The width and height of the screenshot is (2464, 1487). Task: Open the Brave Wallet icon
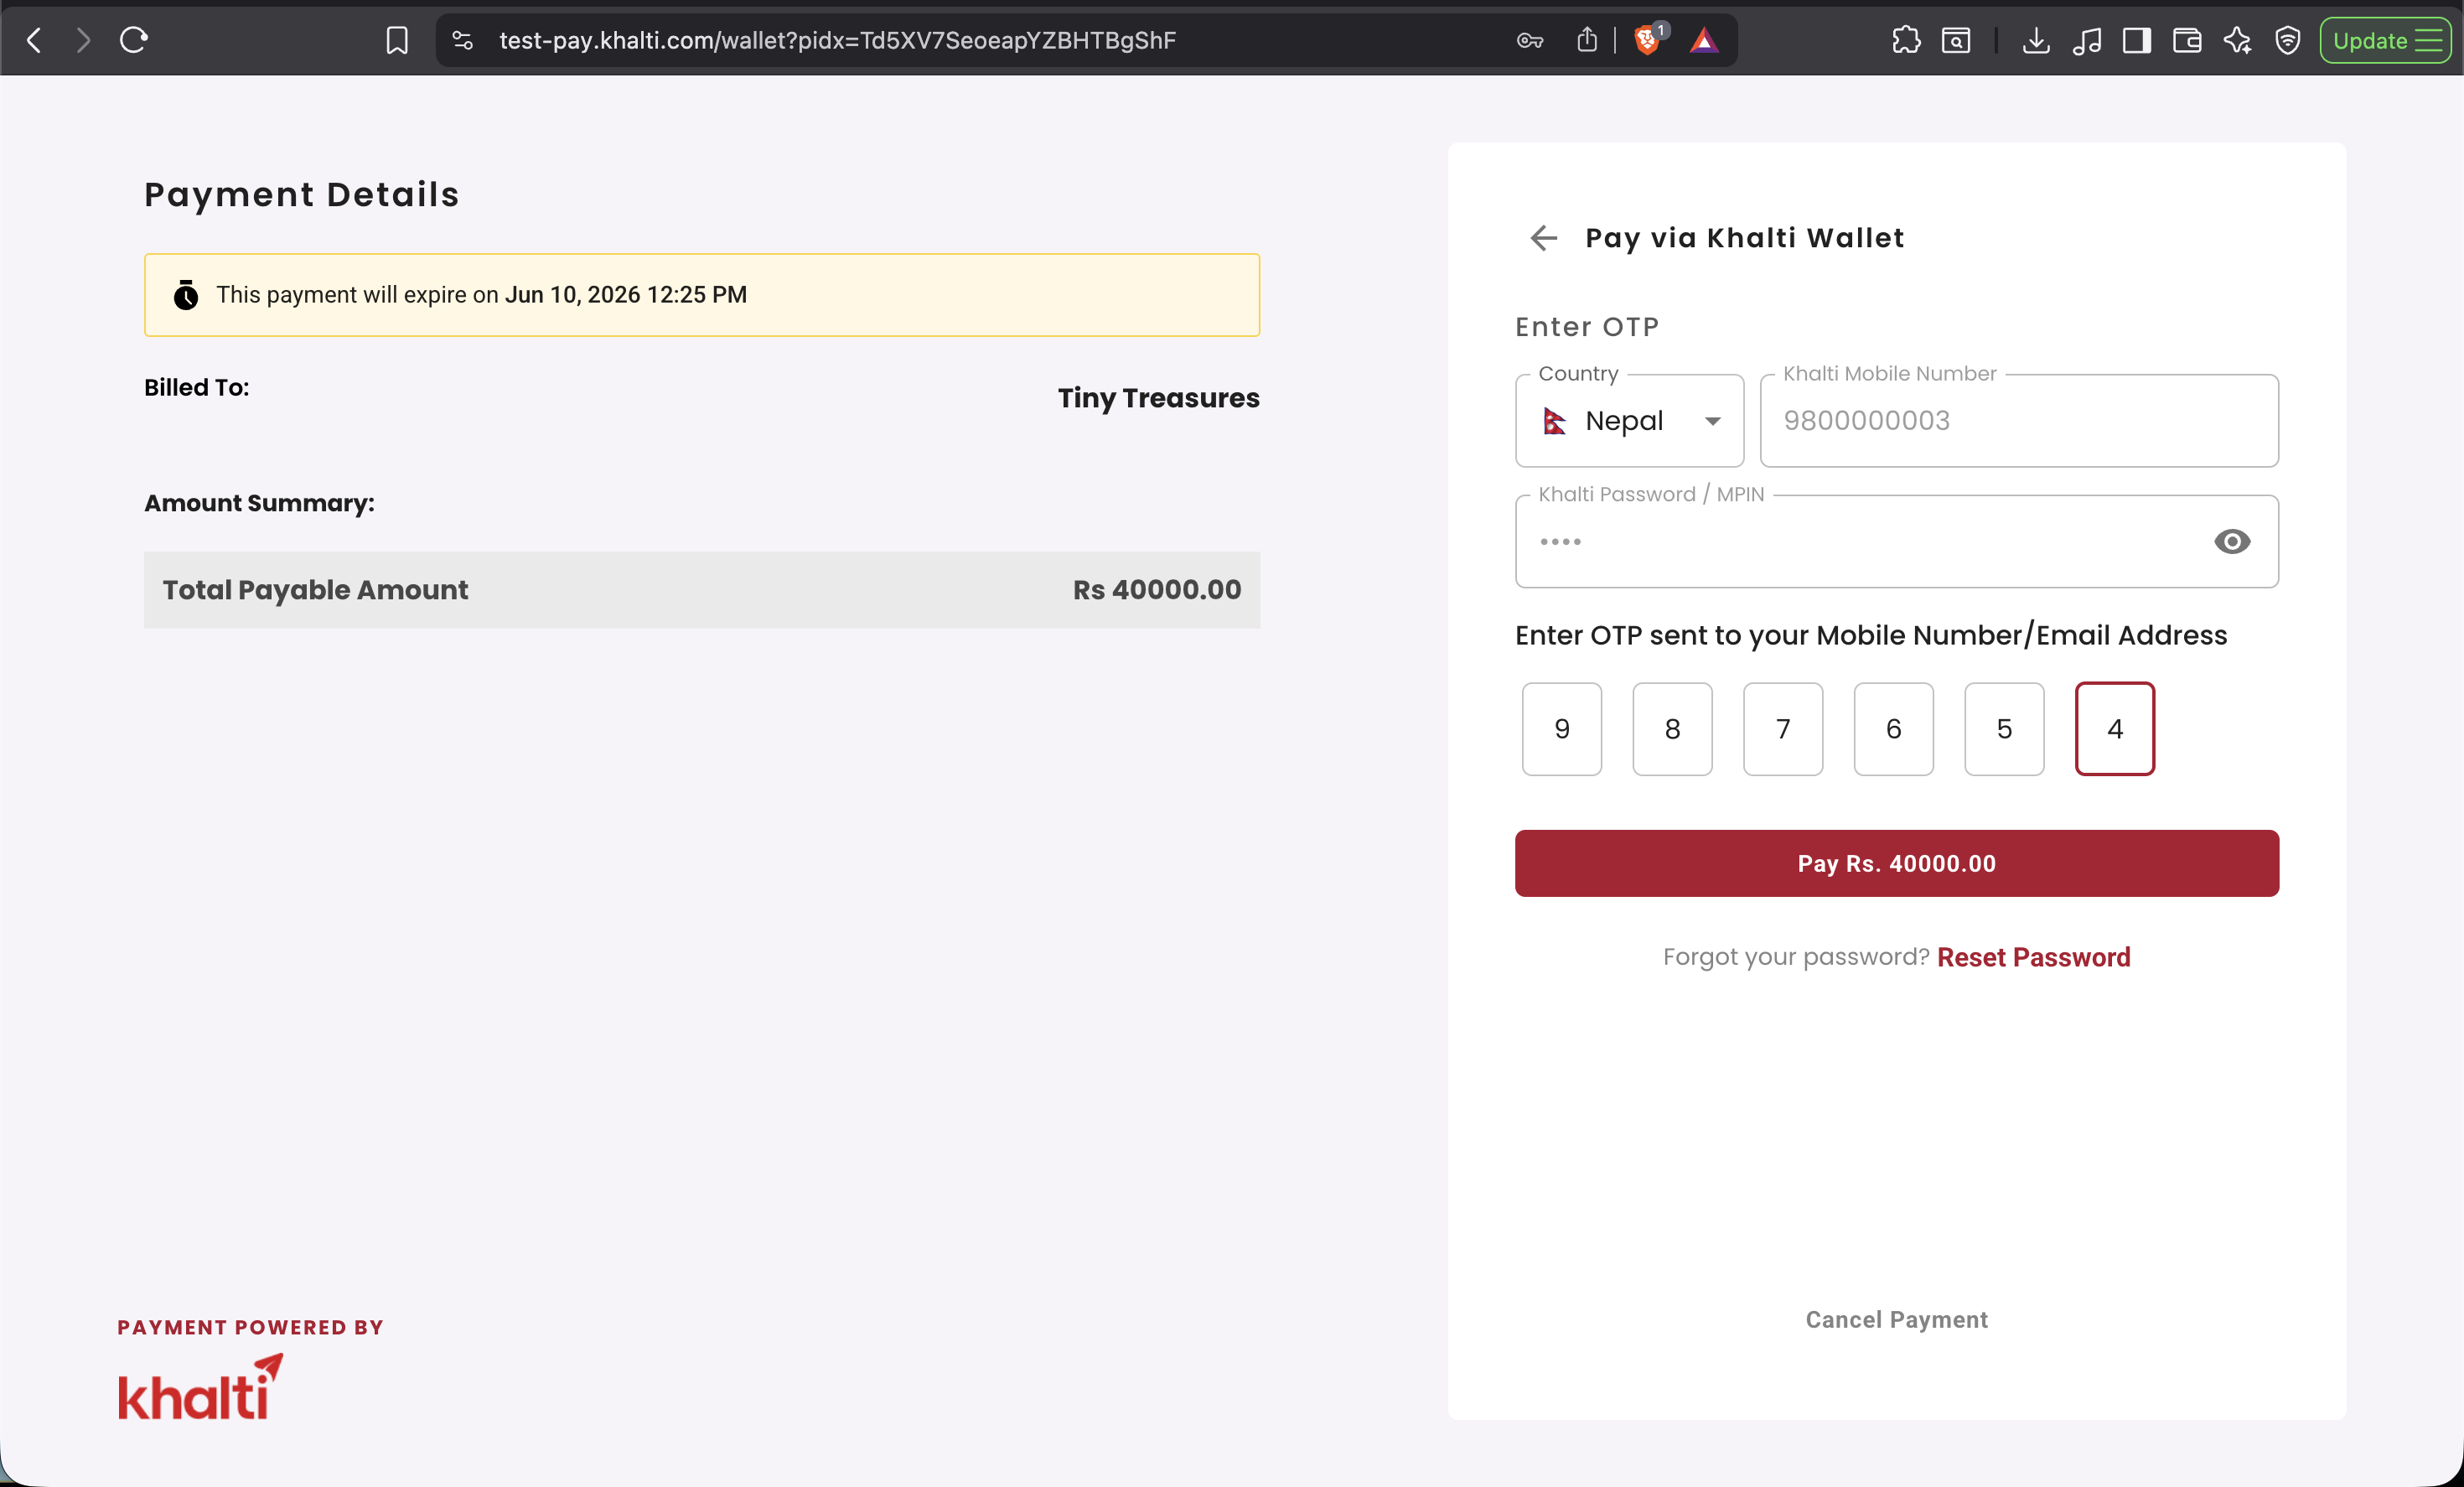(2187, 40)
